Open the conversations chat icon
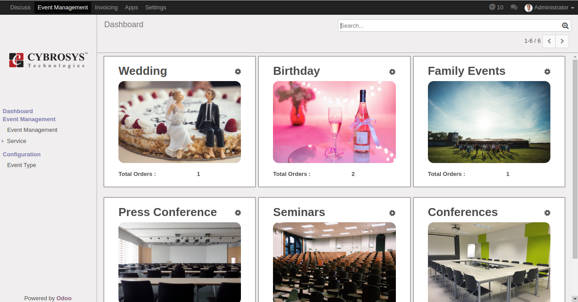Viewport: 578px width, 302px height. click(514, 7)
